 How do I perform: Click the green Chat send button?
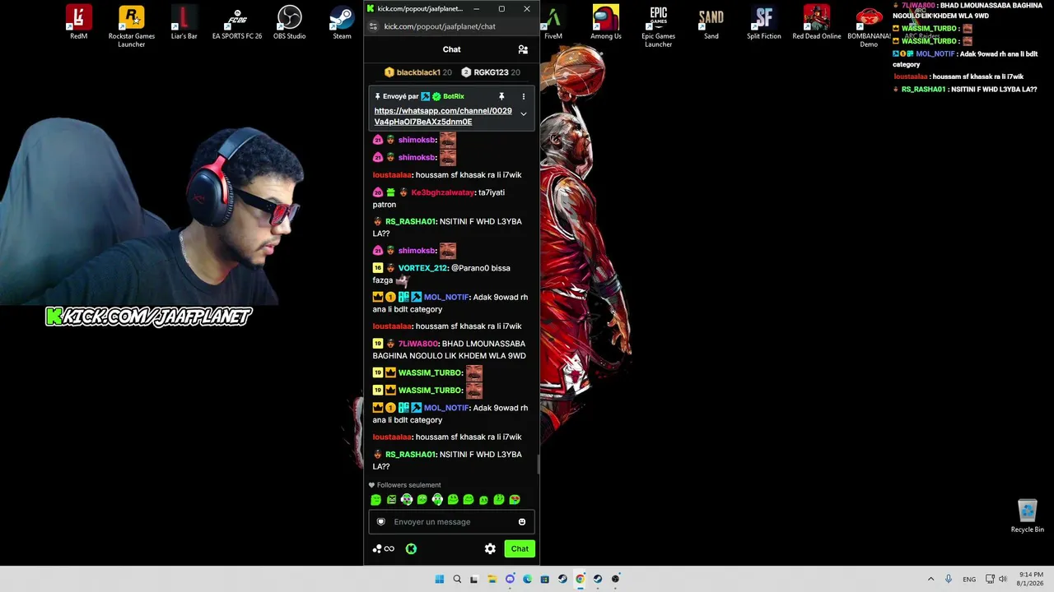pos(520,548)
